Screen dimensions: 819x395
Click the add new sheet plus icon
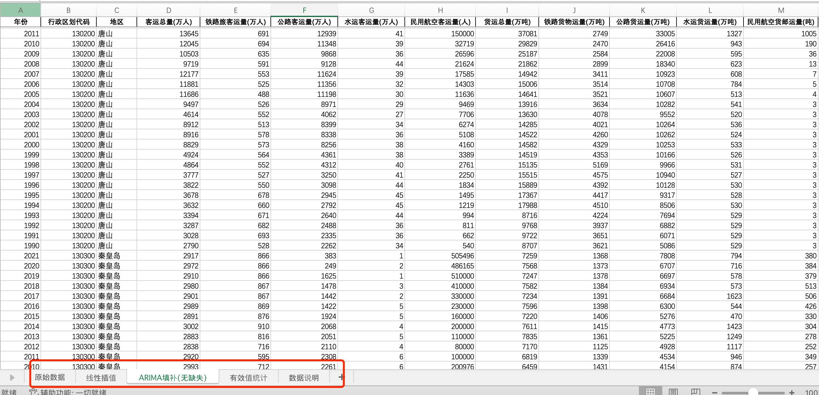341,377
